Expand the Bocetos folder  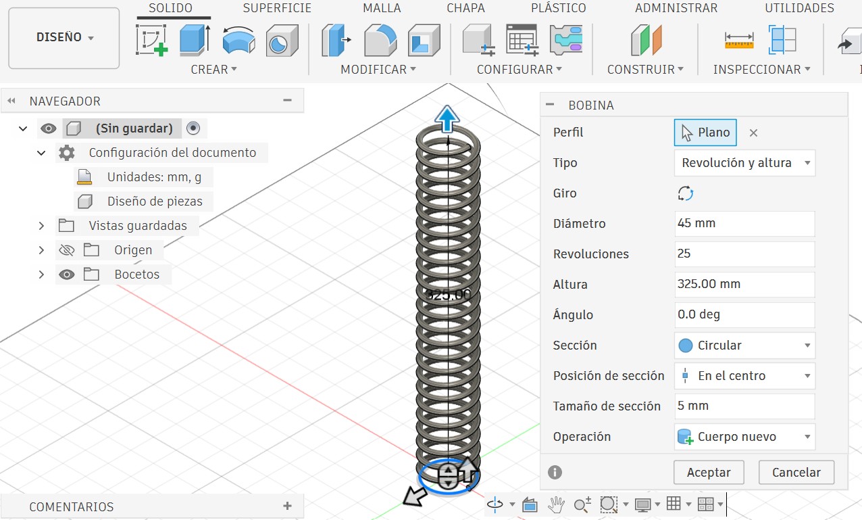[41, 275]
